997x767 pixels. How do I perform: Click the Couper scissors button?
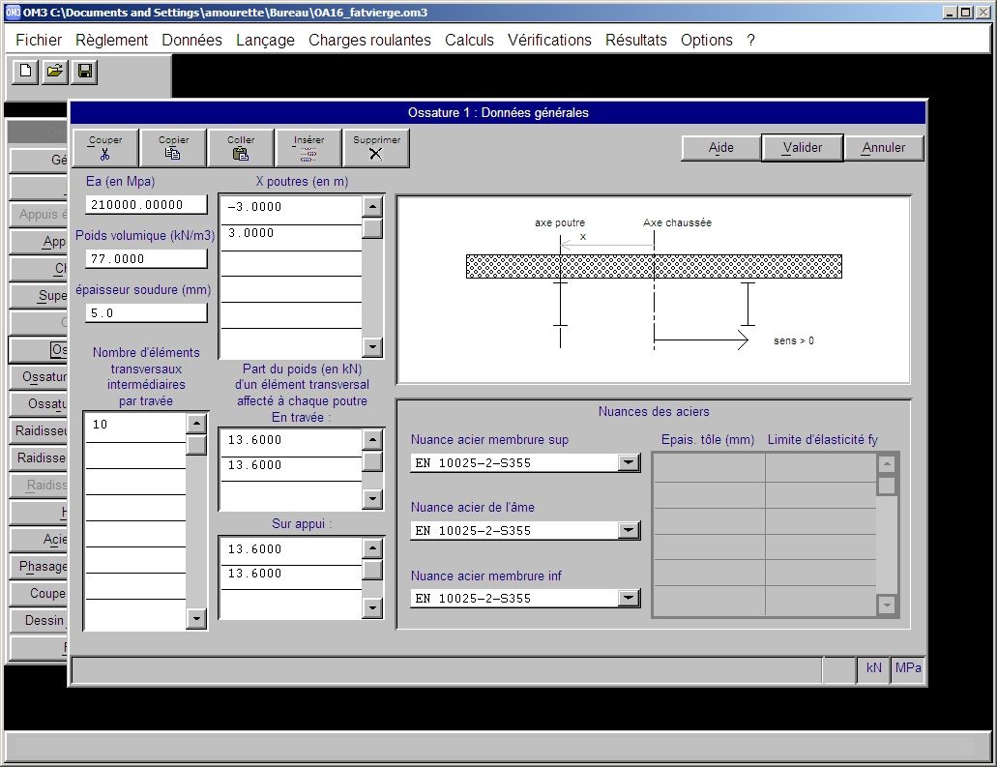point(105,148)
